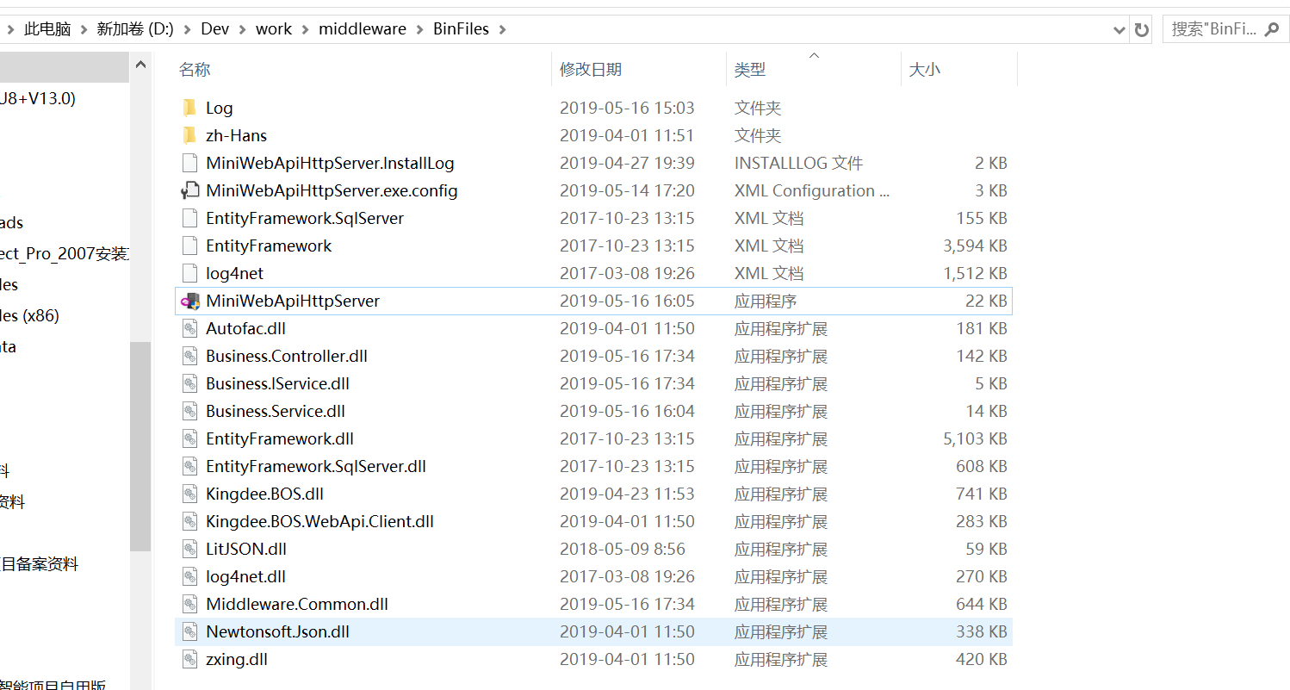Click the MiniWebApiHttpServer.exe.config file icon
1290x690 pixels.
click(190, 190)
